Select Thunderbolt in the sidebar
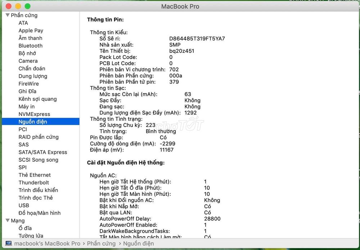Viewport: 360px width, 250px height. (x=34, y=183)
